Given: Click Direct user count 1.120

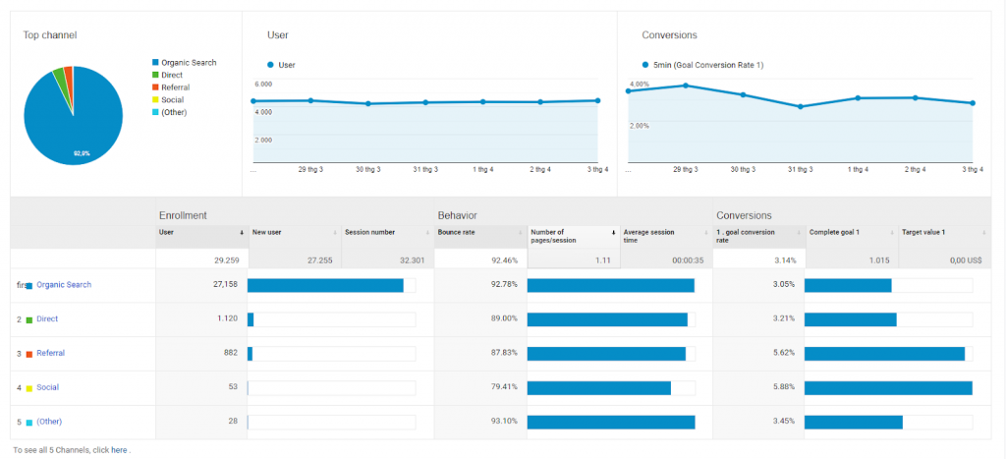Looking at the screenshot, I should pos(228,318).
